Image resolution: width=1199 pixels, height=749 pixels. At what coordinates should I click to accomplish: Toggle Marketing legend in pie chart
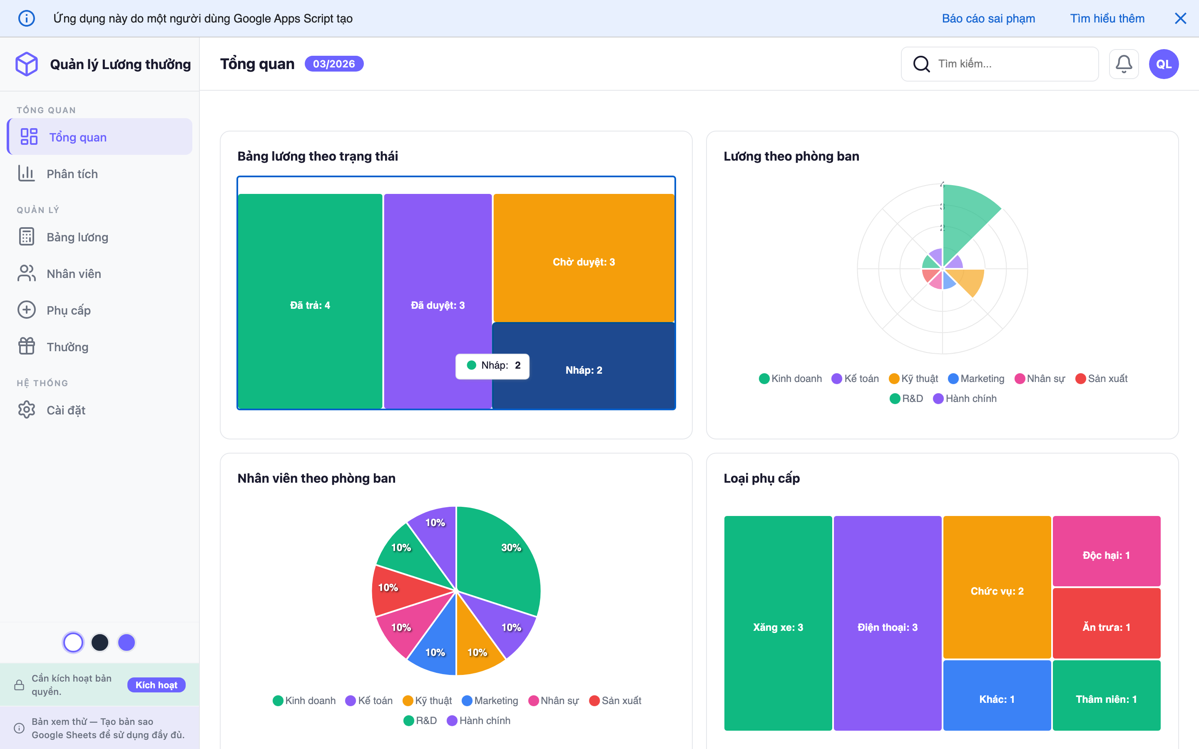tap(490, 700)
